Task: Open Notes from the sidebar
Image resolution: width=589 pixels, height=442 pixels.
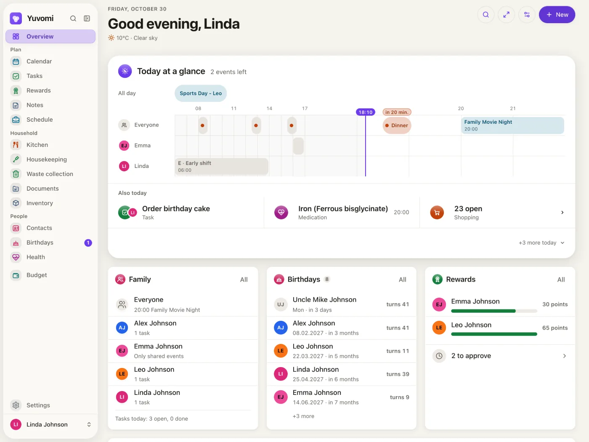Action: tap(50, 105)
